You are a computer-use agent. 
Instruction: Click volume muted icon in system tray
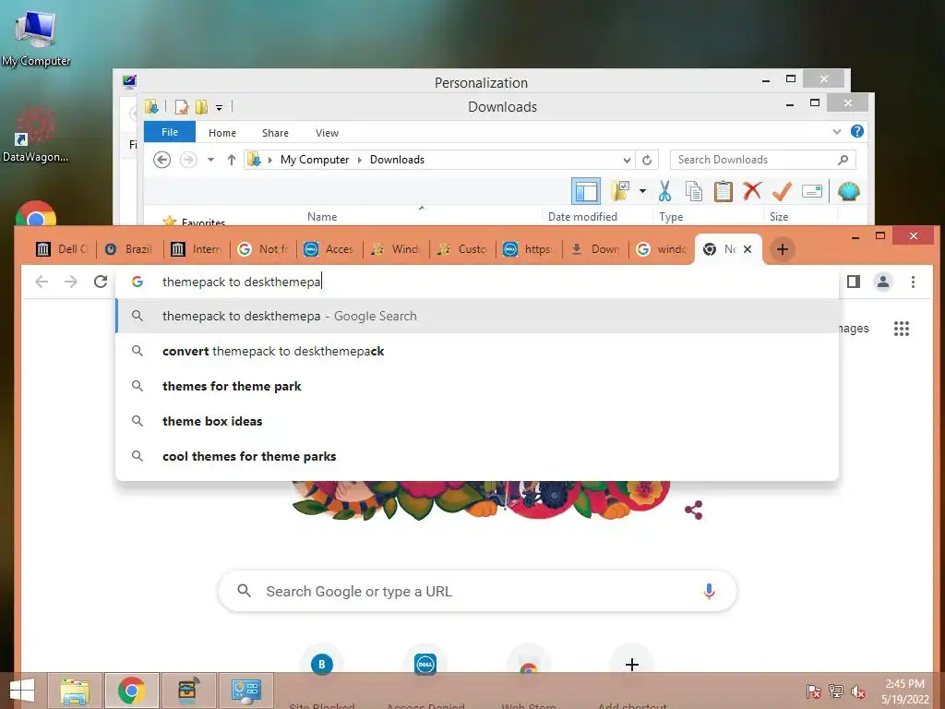click(858, 691)
